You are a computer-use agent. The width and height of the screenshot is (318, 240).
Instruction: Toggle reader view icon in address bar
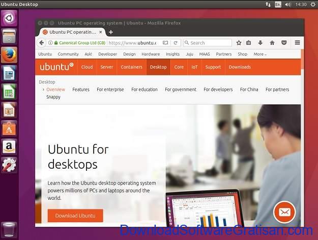point(165,43)
